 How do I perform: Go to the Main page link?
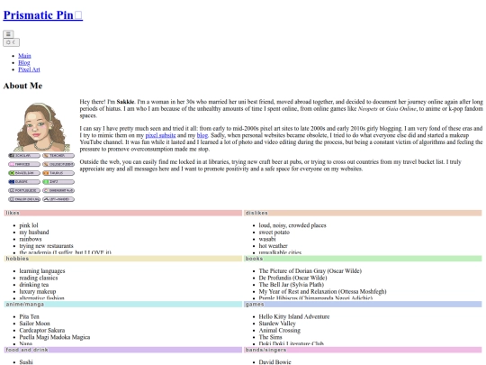tap(24, 56)
